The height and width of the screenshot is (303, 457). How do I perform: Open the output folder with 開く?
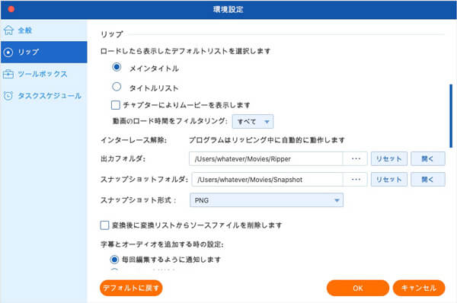pos(428,159)
